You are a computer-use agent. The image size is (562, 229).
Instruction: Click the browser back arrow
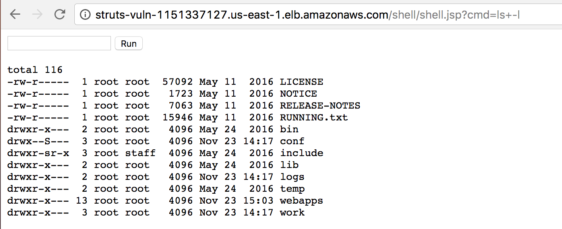tap(15, 15)
